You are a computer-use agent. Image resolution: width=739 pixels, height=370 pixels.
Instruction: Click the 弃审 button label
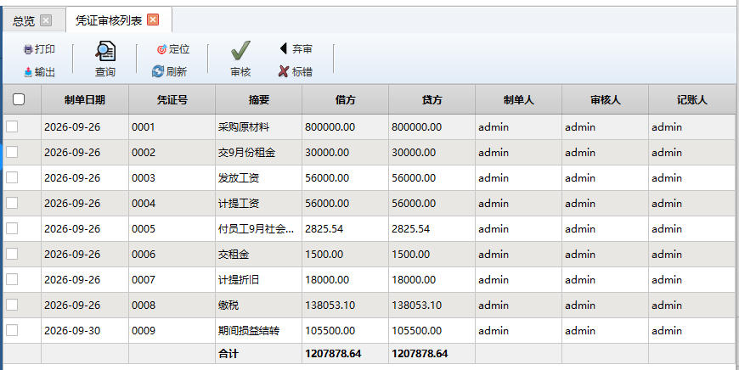click(302, 48)
